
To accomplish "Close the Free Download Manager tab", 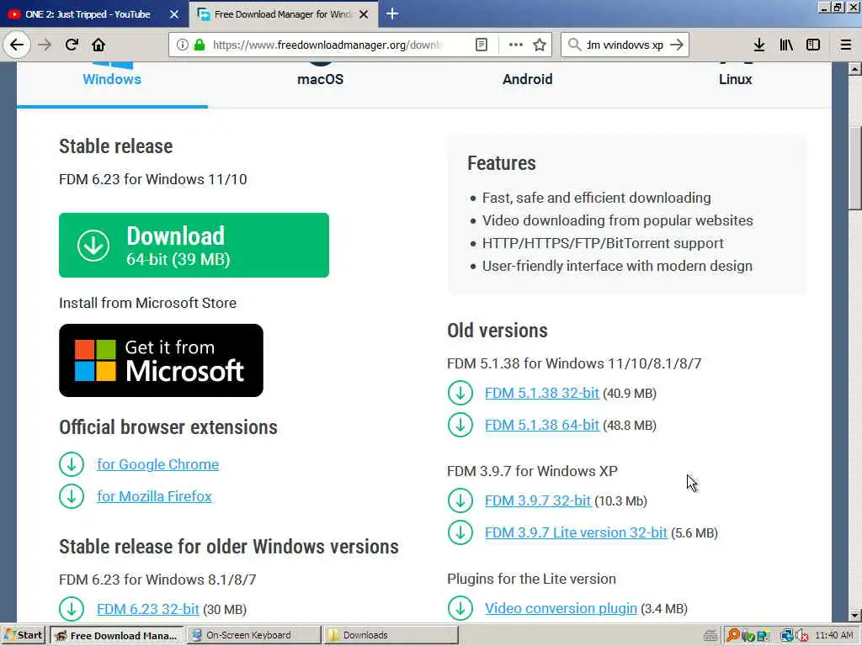I will coord(364,14).
